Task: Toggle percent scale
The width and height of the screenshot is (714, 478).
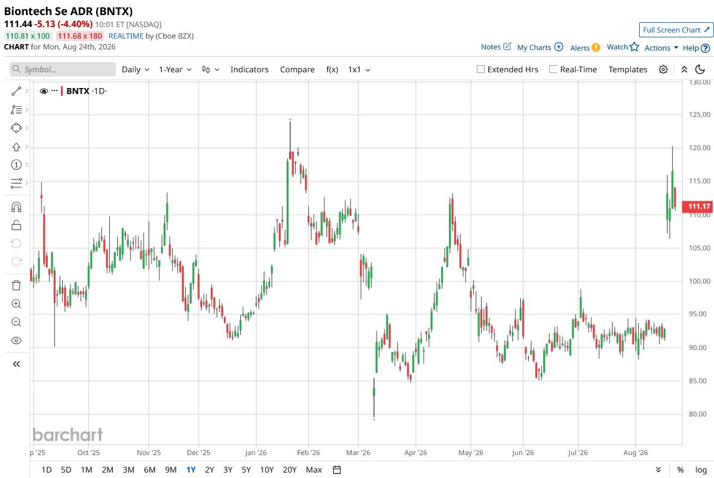Action: pyautogui.click(x=680, y=470)
